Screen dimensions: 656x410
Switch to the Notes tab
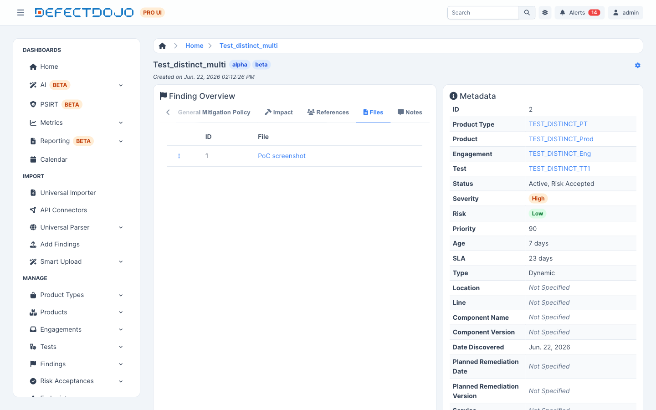point(410,112)
